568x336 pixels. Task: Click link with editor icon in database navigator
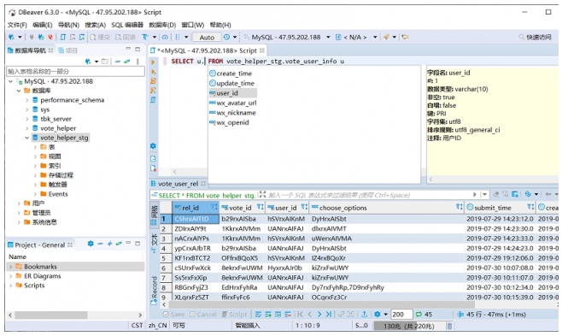point(126,62)
